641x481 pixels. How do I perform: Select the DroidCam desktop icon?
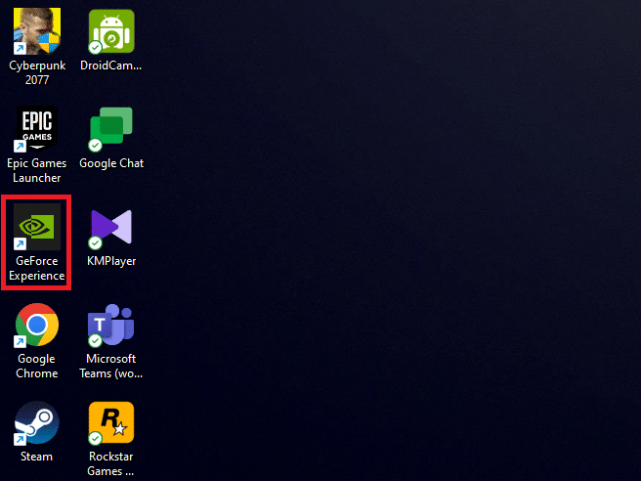pyautogui.click(x=111, y=31)
